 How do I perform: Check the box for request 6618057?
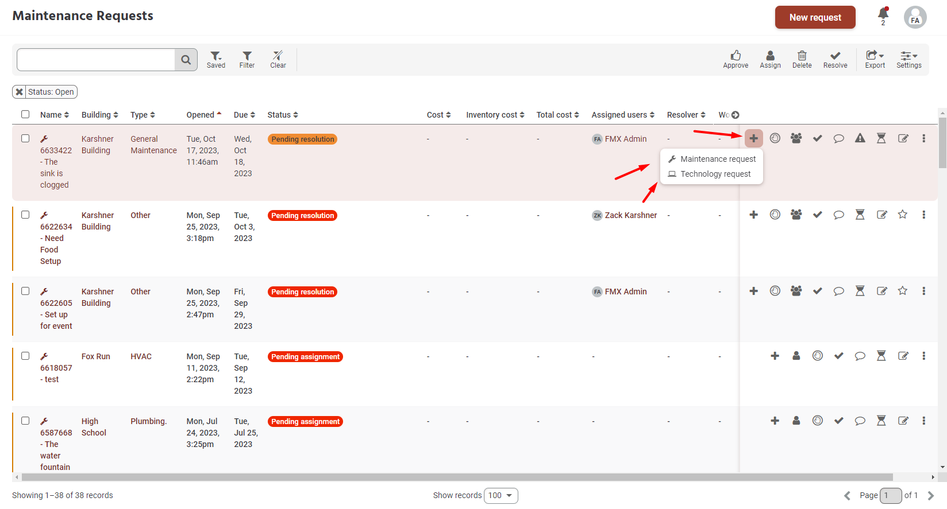point(25,356)
